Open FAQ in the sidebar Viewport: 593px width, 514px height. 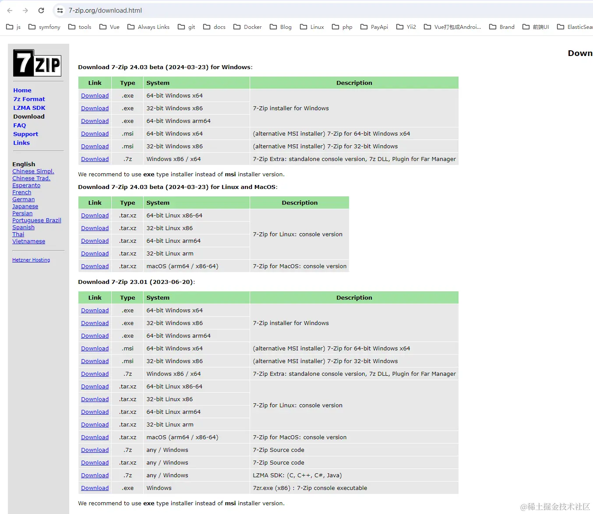tap(20, 125)
